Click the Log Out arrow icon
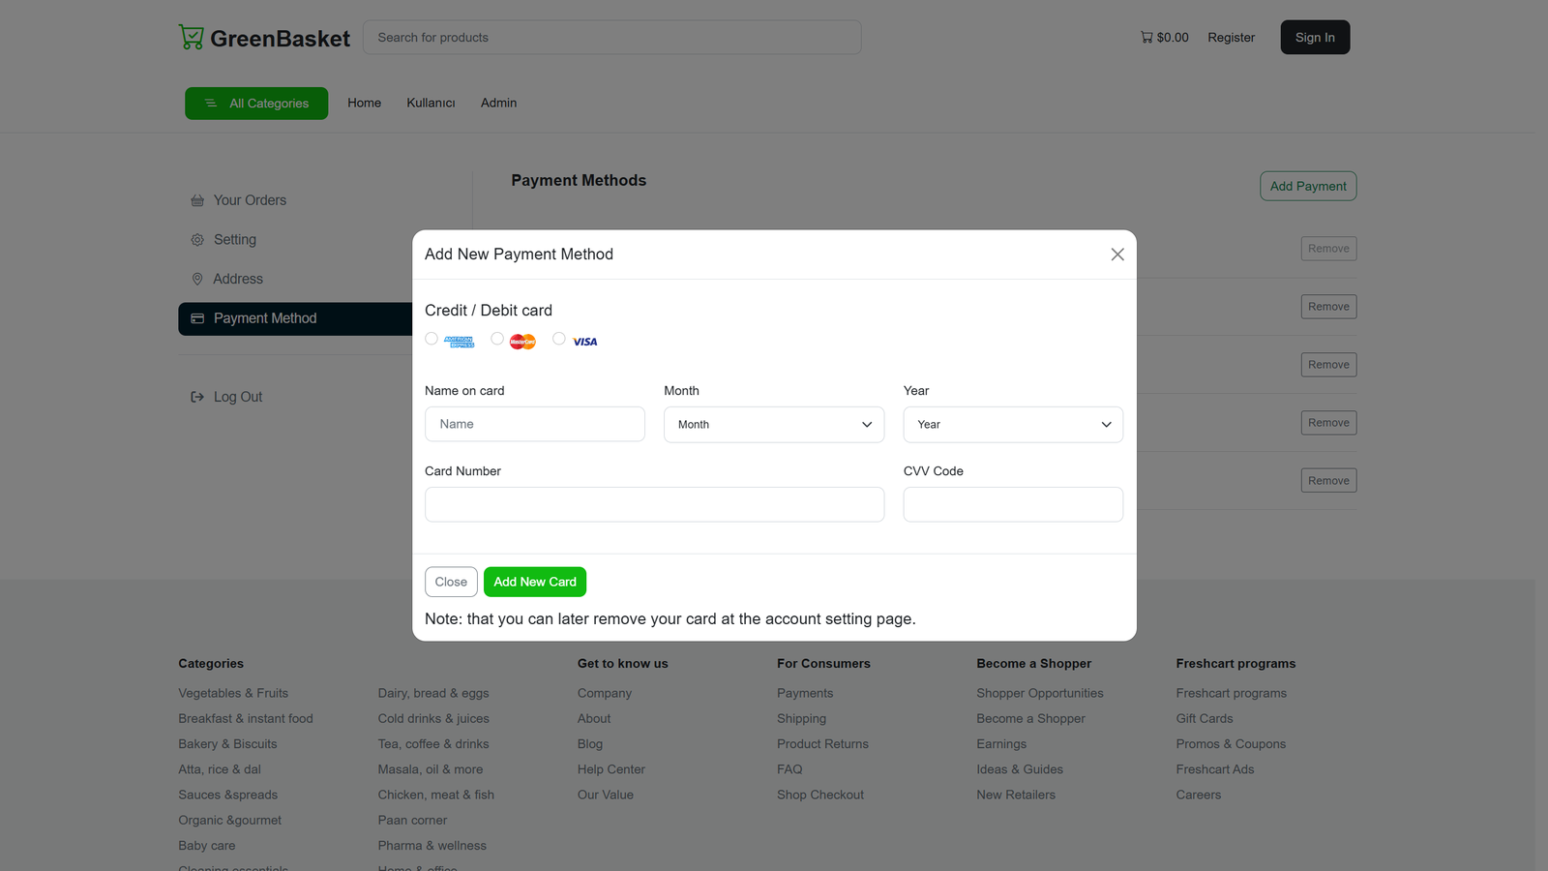Screen dimensions: 1548x871 tap(197, 397)
